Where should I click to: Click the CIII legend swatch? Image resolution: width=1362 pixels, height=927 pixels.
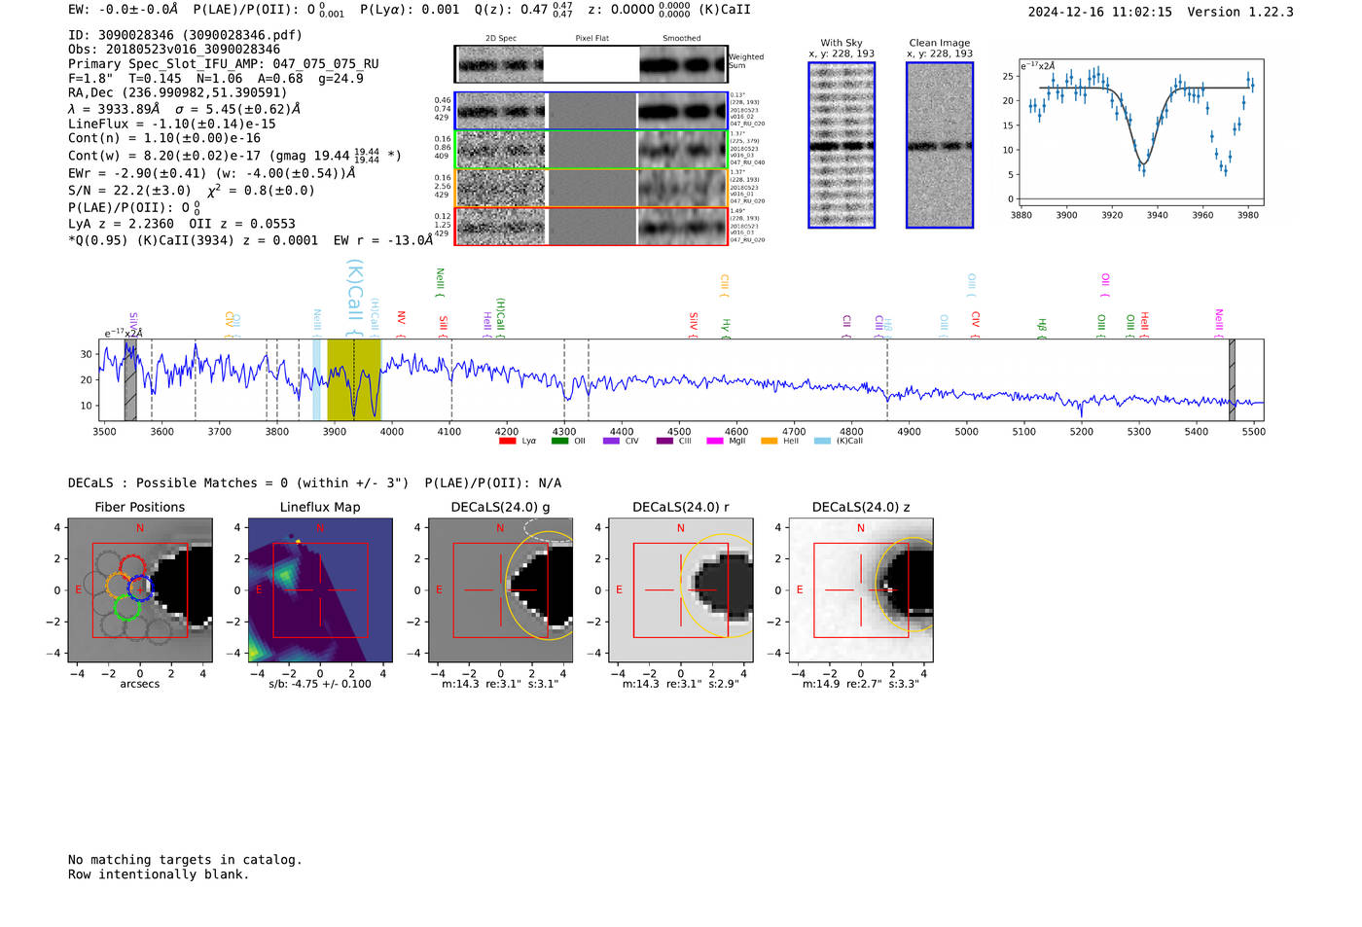664,441
